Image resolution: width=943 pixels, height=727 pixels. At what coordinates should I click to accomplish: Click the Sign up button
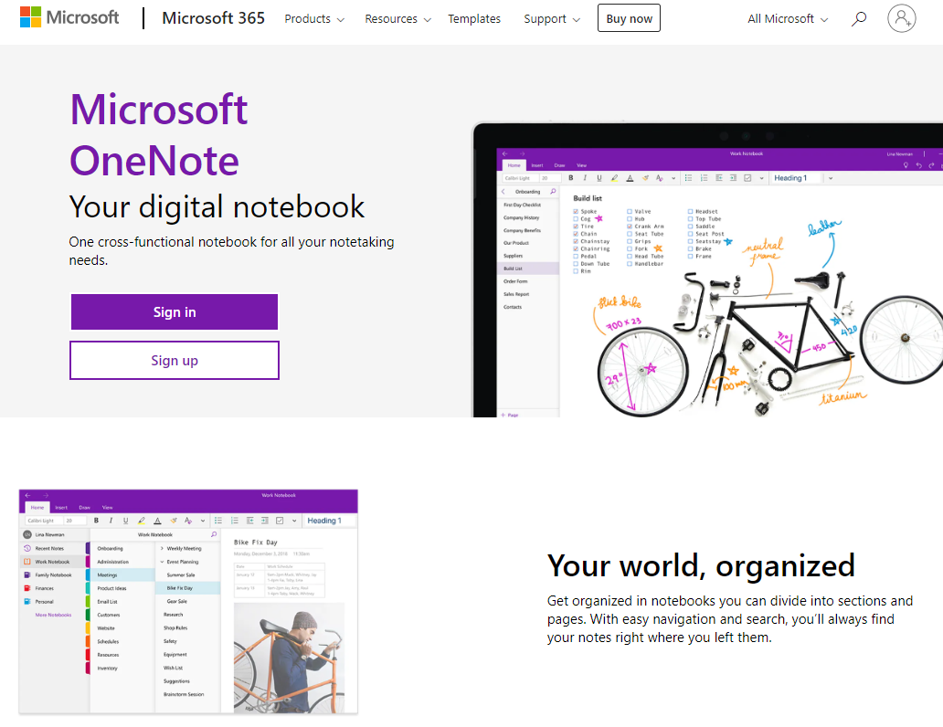[x=175, y=360]
